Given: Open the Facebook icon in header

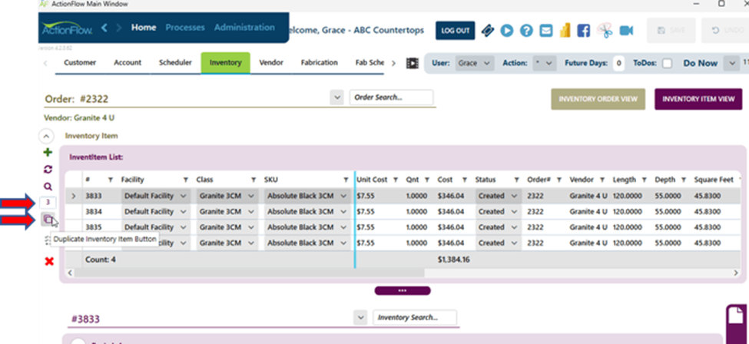Looking at the screenshot, I should tap(583, 31).
